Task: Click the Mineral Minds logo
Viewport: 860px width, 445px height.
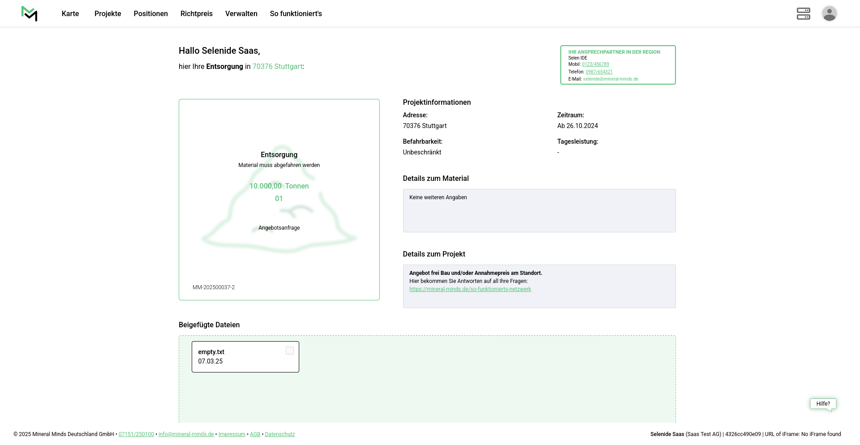Action: [x=29, y=13]
